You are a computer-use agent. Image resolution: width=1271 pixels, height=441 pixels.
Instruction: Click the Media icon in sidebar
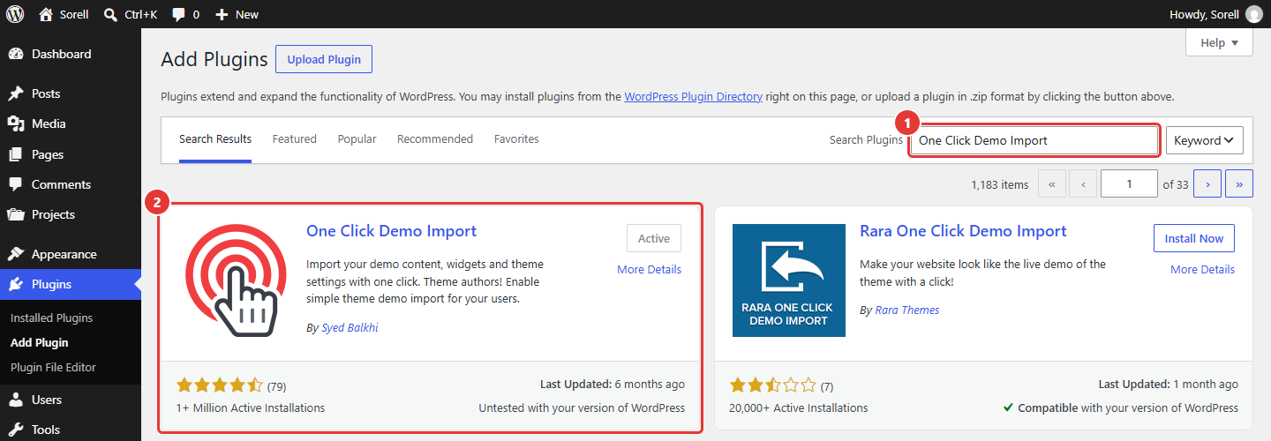pos(16,123)
